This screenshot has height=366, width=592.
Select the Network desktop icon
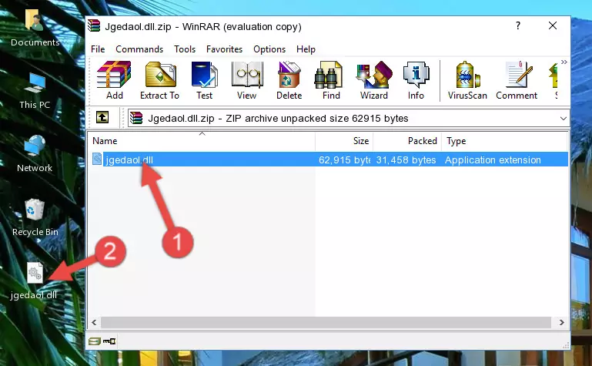coord(35,154)
